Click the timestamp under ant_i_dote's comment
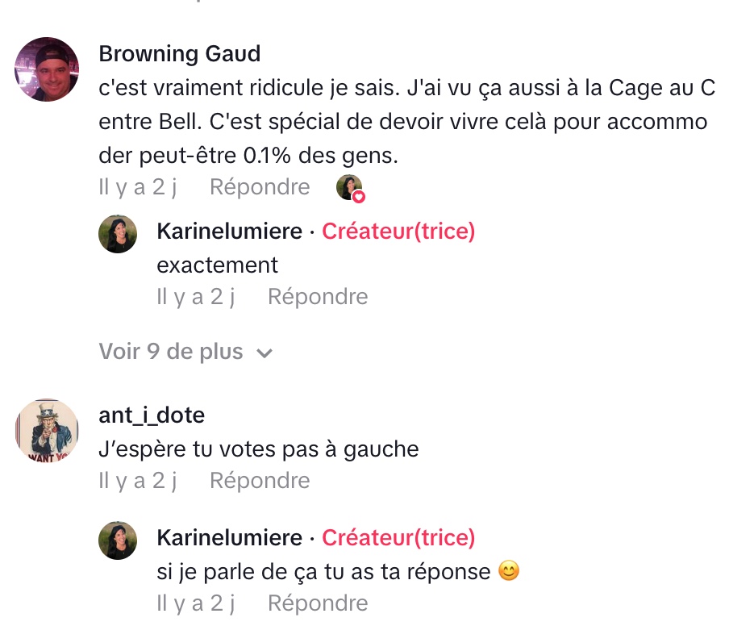This screenshot has width=729, height=626. click(137, 481)
